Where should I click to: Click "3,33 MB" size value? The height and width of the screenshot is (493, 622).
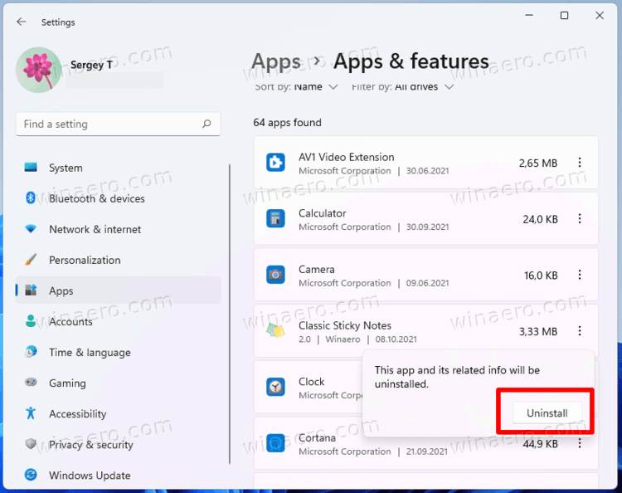coord(538,332)
